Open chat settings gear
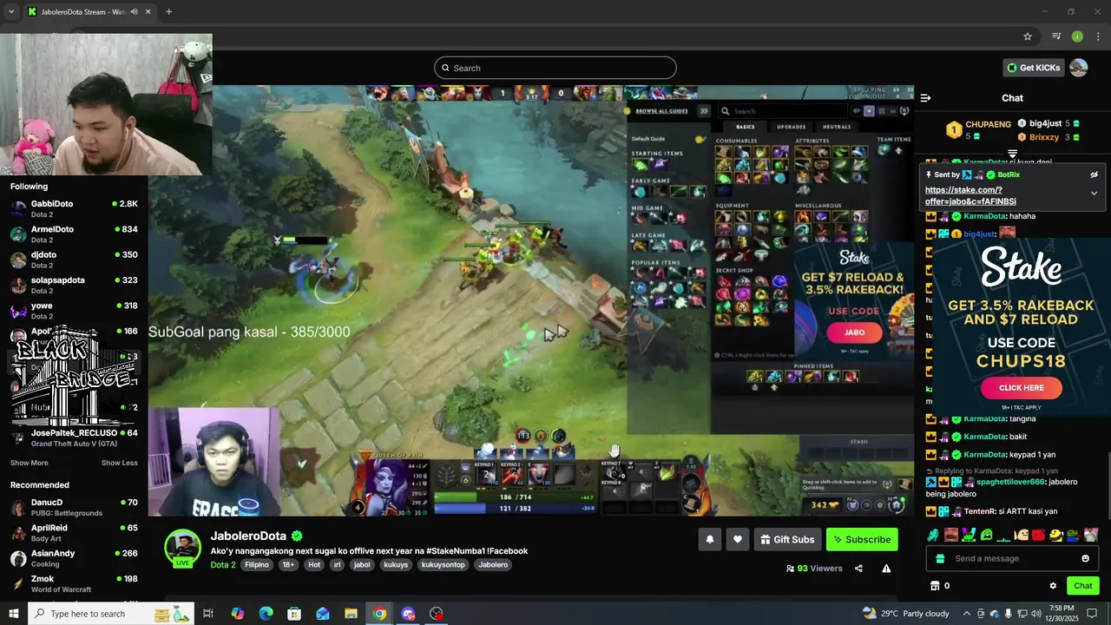The height and width of the screenshot is (625, 1111). [x=1053, y=586]
